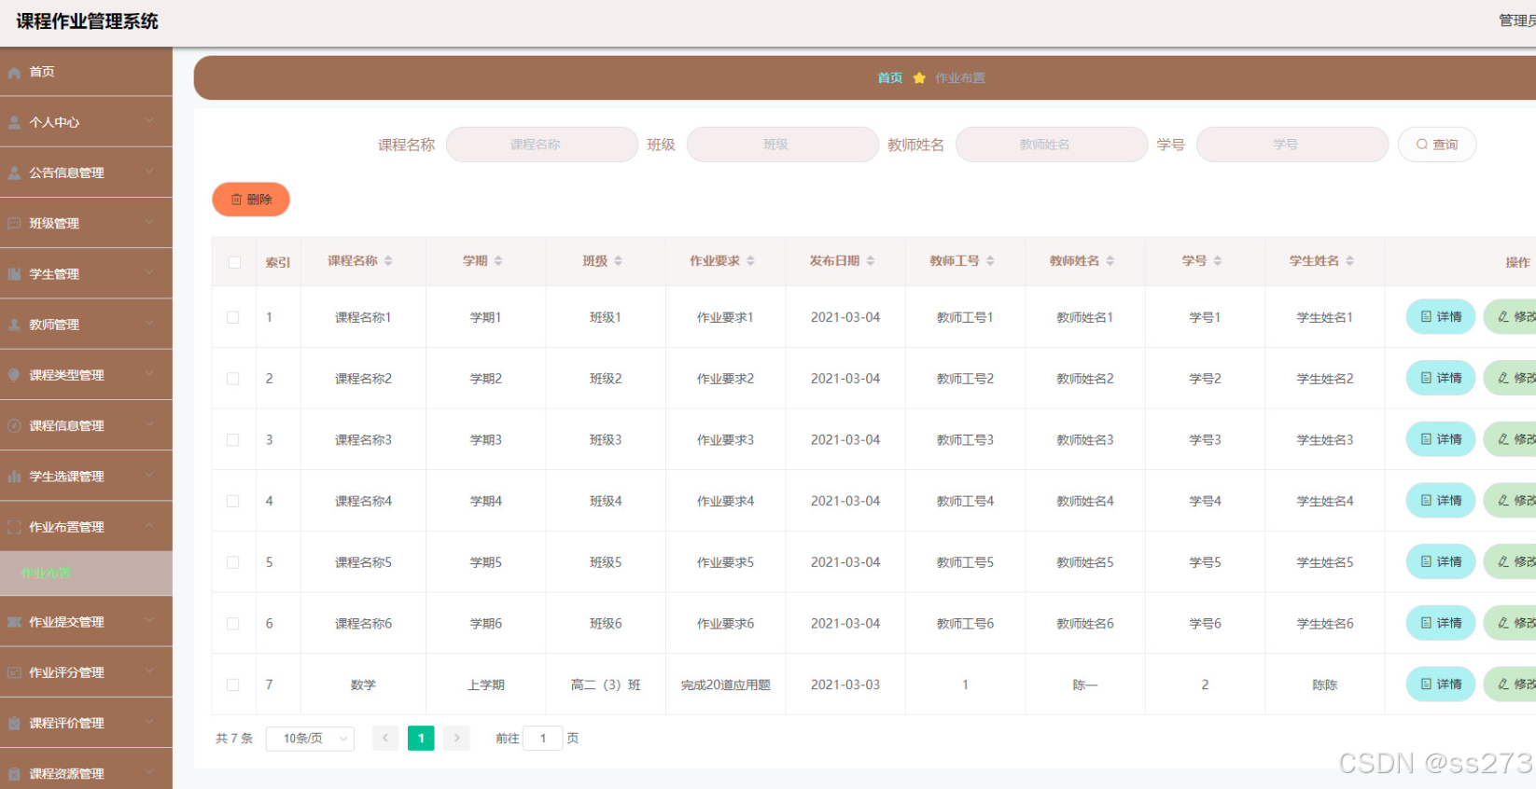
Task: Click the icon beside 作业提交管理
Action: pyautogui.click(x=14, y=622)
